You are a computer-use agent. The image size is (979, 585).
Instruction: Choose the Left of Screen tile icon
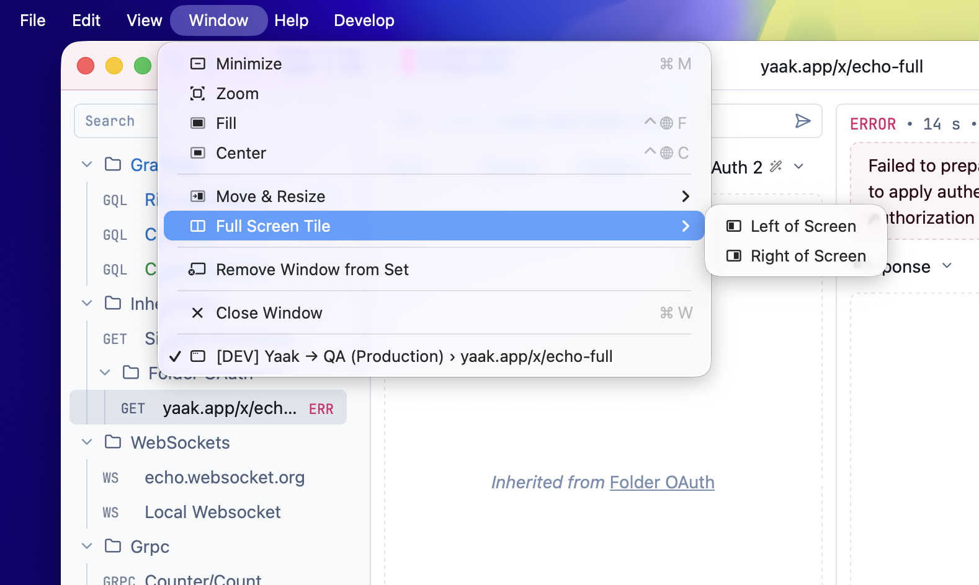(x=734, y=226)
